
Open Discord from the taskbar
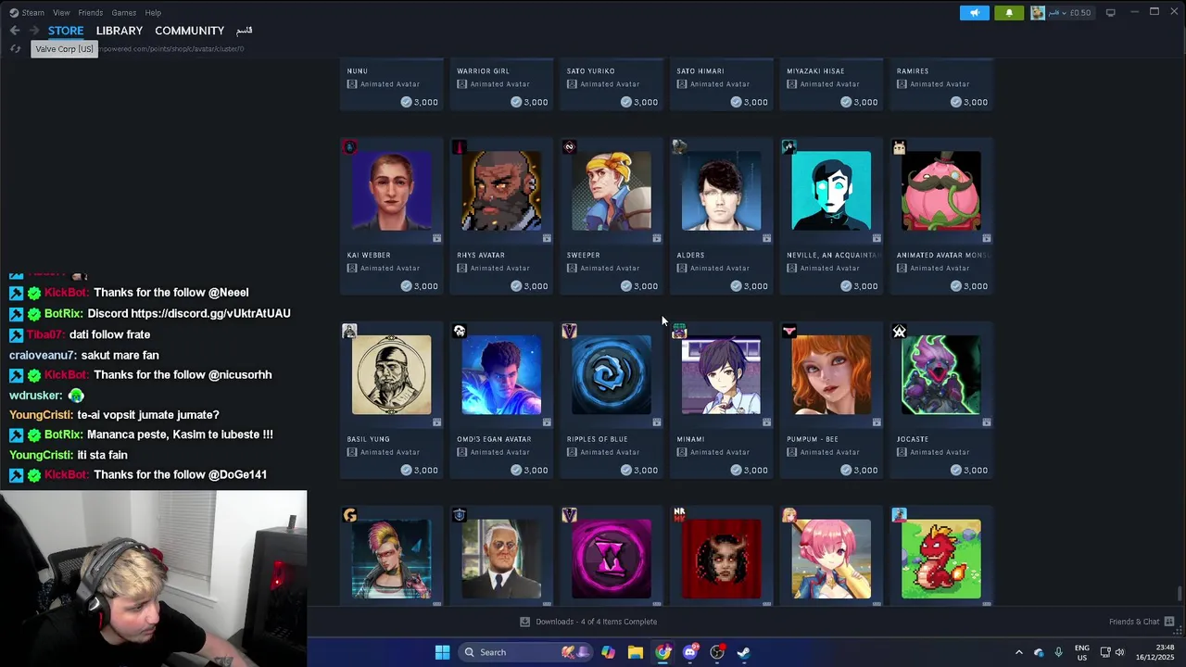[x=690, y=652]
